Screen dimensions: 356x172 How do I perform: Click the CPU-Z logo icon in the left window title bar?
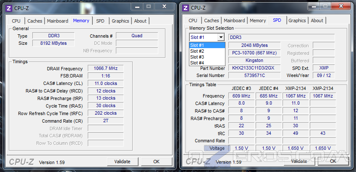pyautogui.click(x=9, y=8)
